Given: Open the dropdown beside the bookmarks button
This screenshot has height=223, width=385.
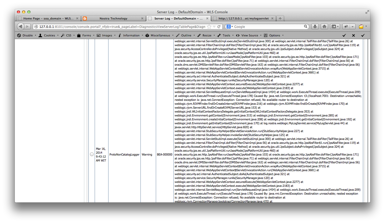Looking at the screenshot, I should point(338,27).
